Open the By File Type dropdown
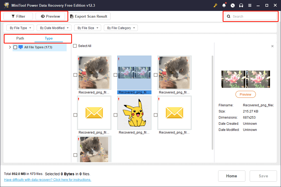This screenshot has width=281, height=187. pos(20,28)
